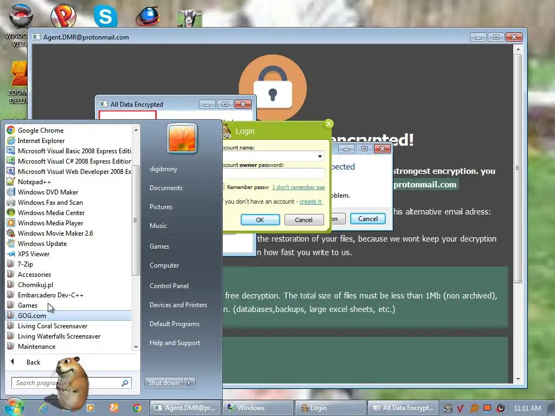The height and width of the screenshot is (416, 555).
Task: Open Control Panel from Start menu
Action: coord(169,286)
